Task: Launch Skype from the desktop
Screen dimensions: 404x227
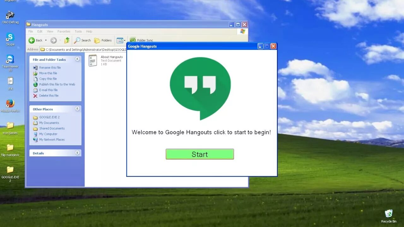Action: click(10, 39)
